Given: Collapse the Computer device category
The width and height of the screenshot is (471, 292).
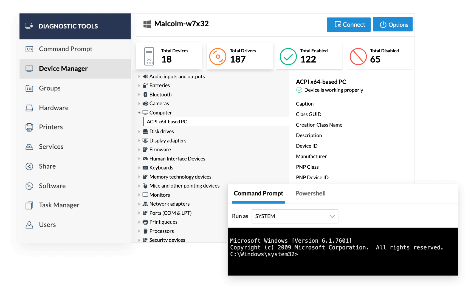Looking at the screenshot, I should [140, 112].
